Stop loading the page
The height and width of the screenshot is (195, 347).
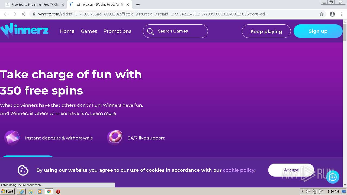[x=23, y=14]
